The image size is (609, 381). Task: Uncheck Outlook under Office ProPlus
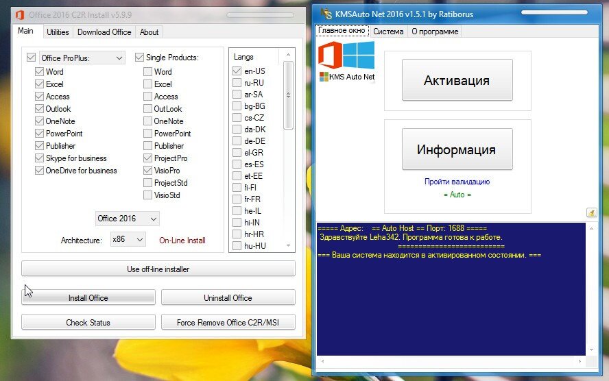39,109
